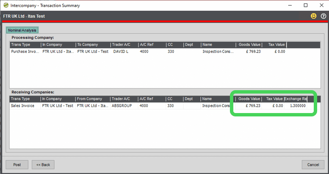The height and width of the screenshot is (174, 329).
Task: Click Receiving Companies CC column header
Action: 174,99
